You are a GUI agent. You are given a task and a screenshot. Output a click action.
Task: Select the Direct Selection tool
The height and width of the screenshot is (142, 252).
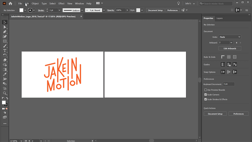tap(5, 27)
